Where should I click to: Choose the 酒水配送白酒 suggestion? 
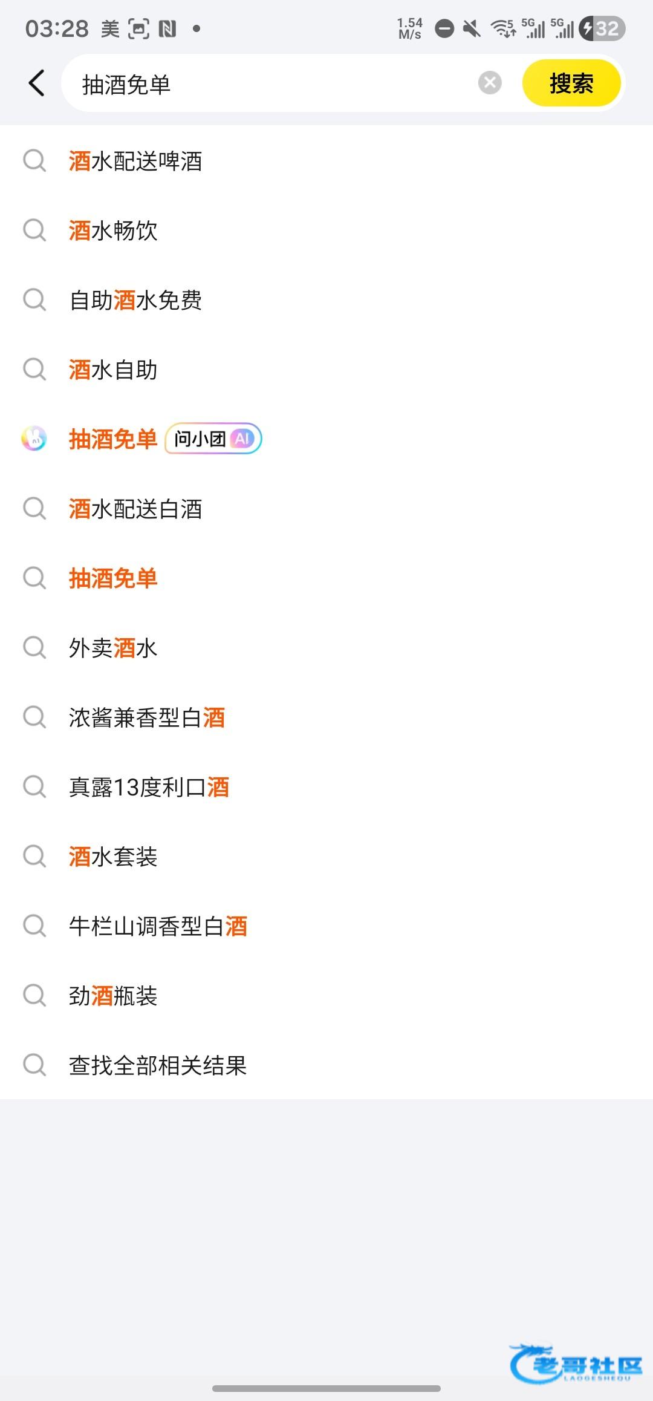click(x=135, y=509)
